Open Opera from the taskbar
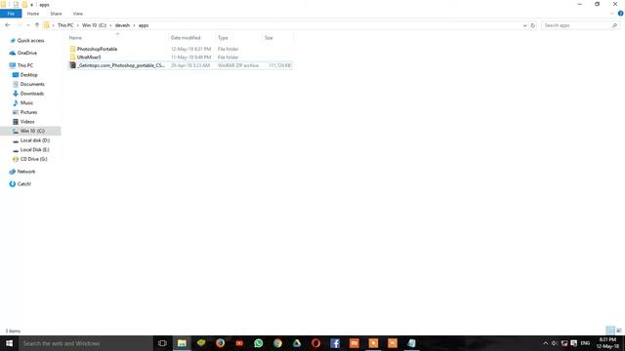 tap(315, 343)
